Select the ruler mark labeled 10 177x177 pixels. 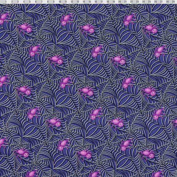60,2
